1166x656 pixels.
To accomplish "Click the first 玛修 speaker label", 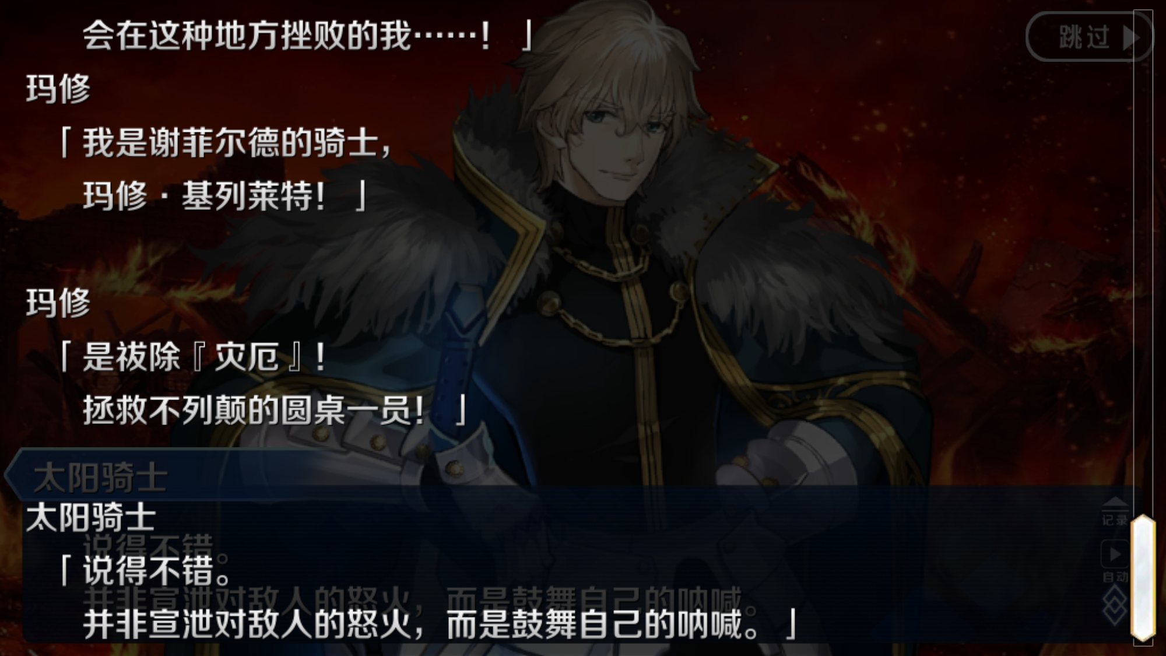I will (x=58, y=89).
